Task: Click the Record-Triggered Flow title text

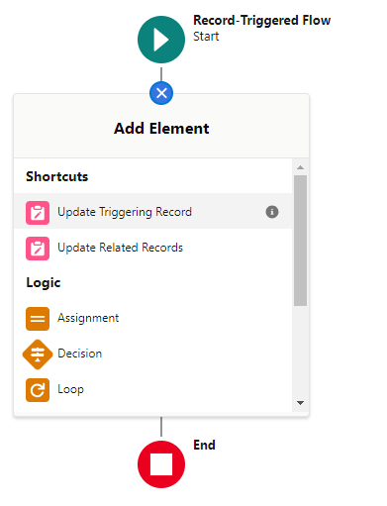Action: coord(262,21)
